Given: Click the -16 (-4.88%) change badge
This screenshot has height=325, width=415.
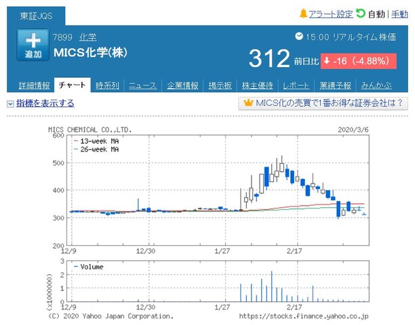Looking at the screenshot, I should (x=359, y=61).
